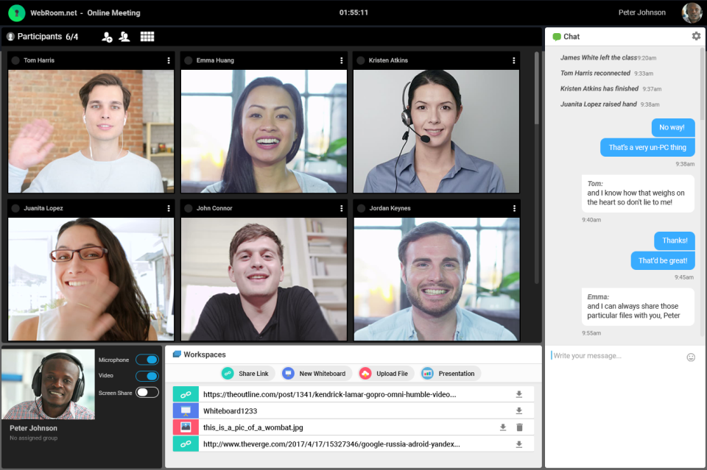
Task: Select the Presentation option
Action: (449, 373)
